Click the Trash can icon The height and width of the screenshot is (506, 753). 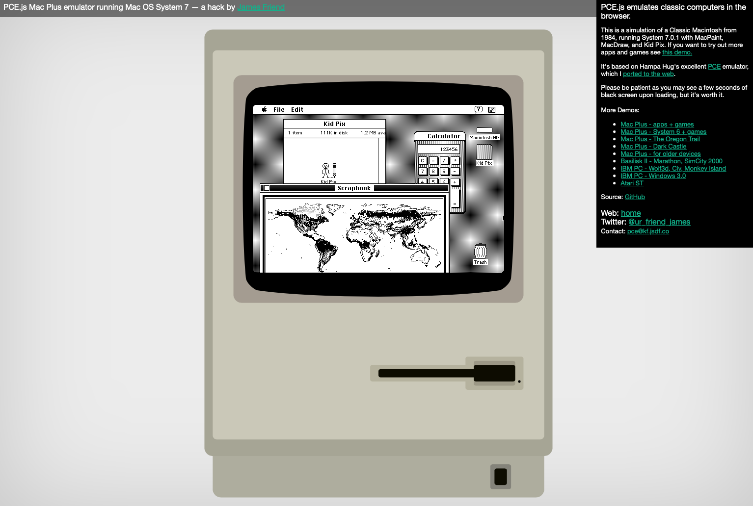(x=481, y=252)
